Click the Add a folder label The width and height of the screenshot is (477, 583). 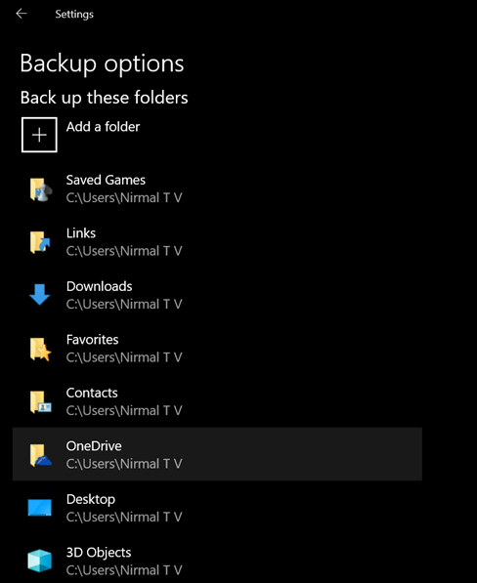103,127
